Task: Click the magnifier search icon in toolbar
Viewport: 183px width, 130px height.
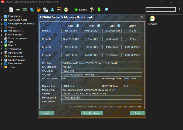Action: click(106, 10)
